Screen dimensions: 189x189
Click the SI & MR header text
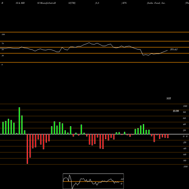pos(20,3)
